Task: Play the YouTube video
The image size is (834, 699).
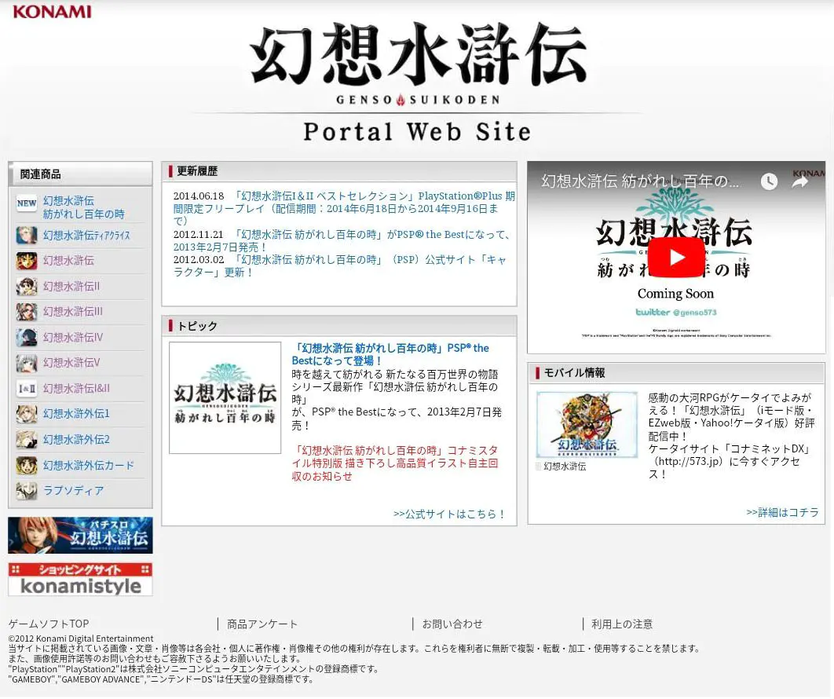Action: (677, 258)
